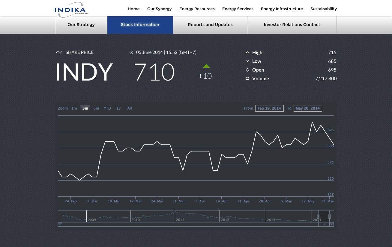Viewport: 392px width, 247px height.
Task: Switch to Our Strategy tab
Action: click(81, 25)
